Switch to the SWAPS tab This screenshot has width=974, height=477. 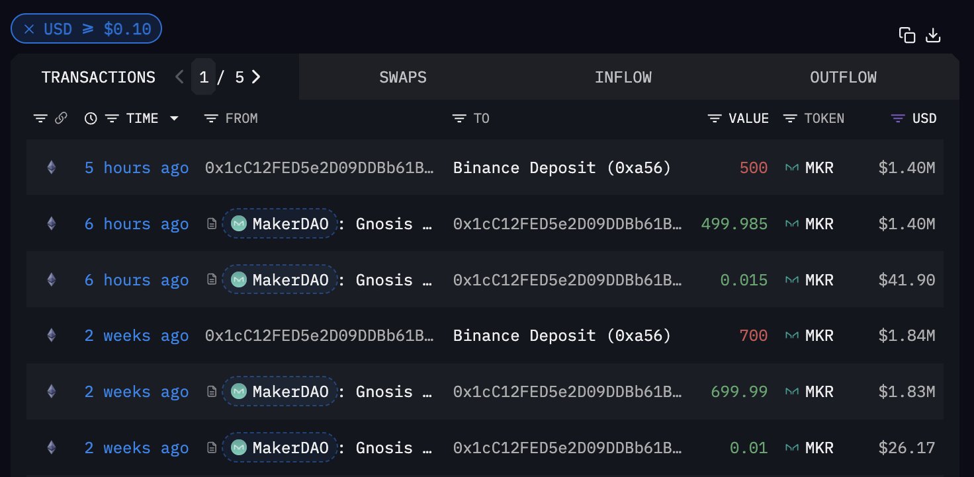[x=402, y=77]
